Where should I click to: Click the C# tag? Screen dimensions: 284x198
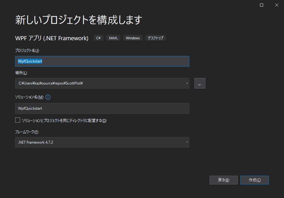(x=98, y=38)
